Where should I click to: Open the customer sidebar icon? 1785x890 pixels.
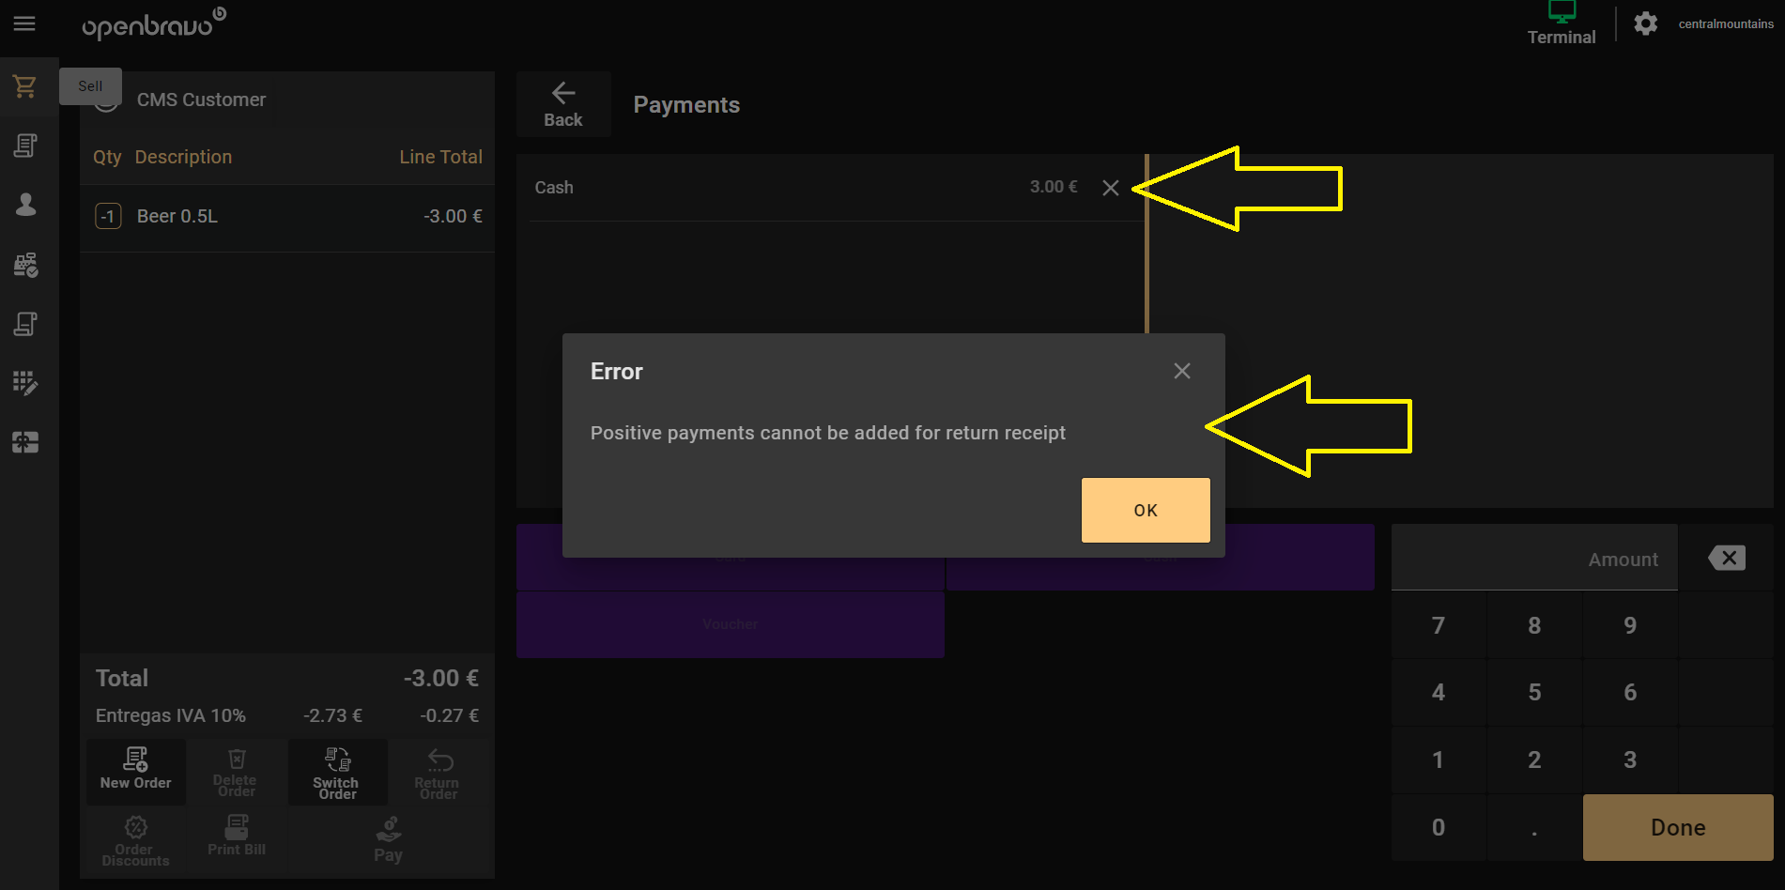[25, 205]
